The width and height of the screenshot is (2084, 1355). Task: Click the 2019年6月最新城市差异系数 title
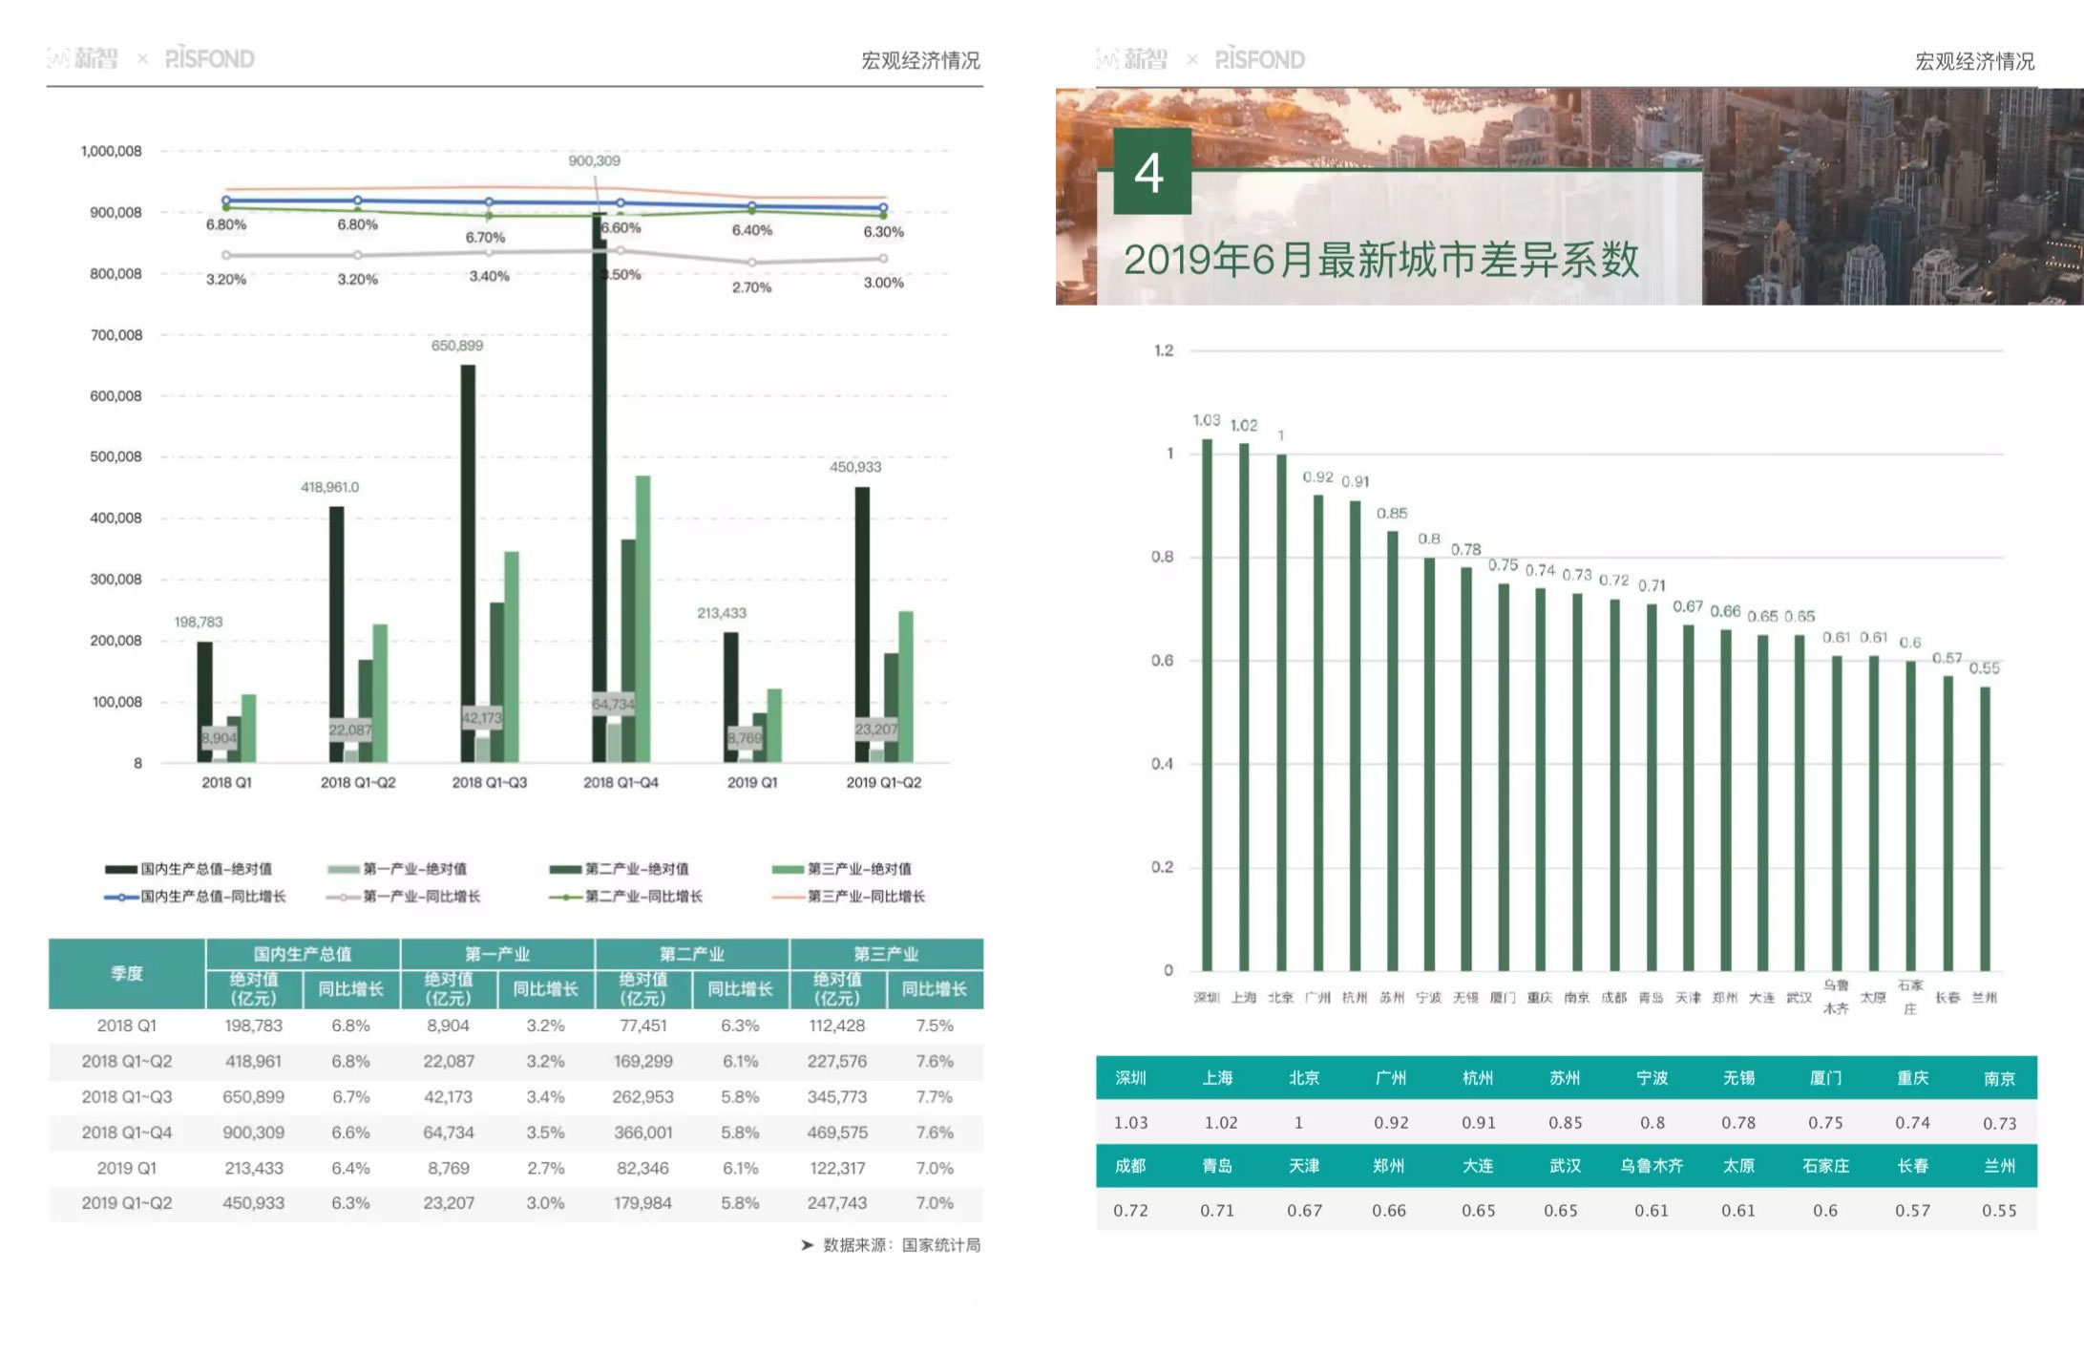[x=1380, y=260]
